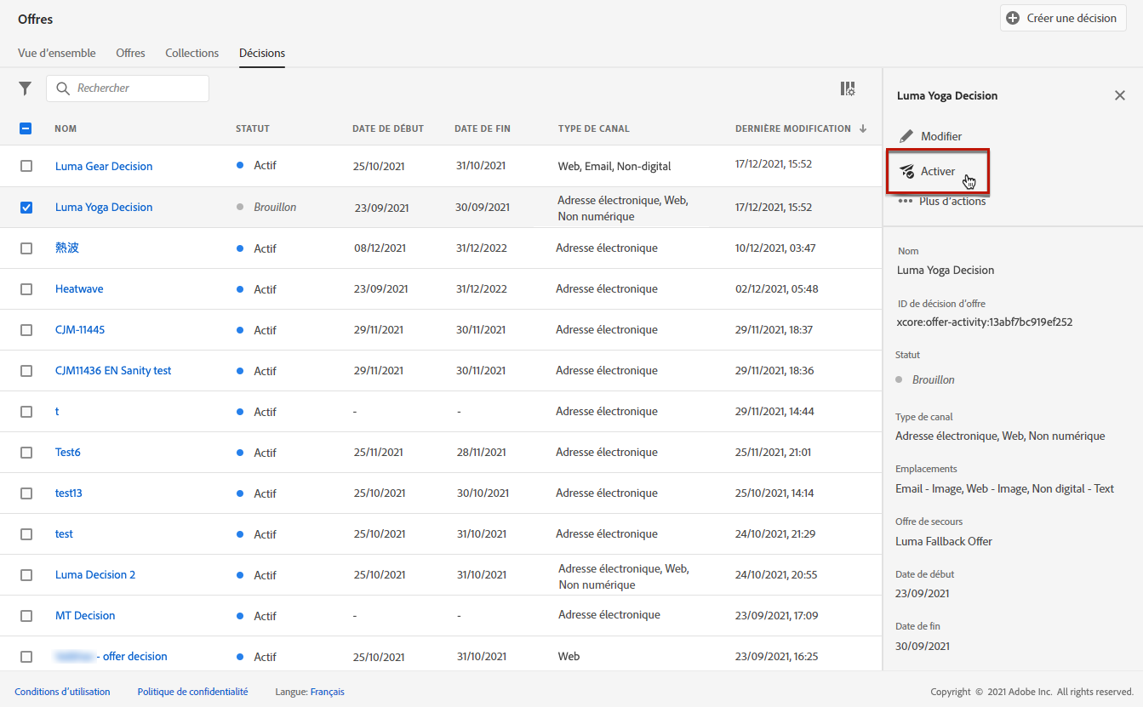The image size is (1143, 707).
Task: Open column settings icon above the table
Action: (x=848, y=88)
